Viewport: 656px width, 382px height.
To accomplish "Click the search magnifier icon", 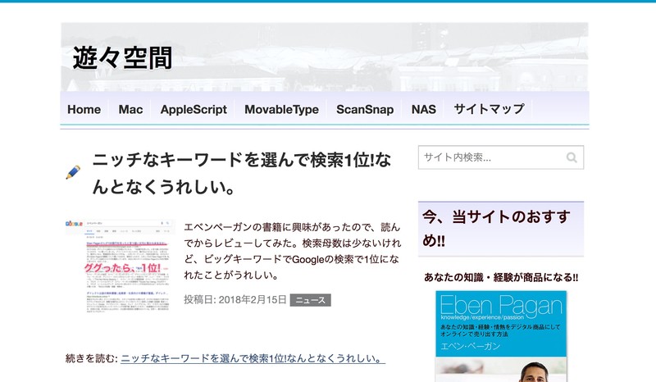I will (572, 157).
